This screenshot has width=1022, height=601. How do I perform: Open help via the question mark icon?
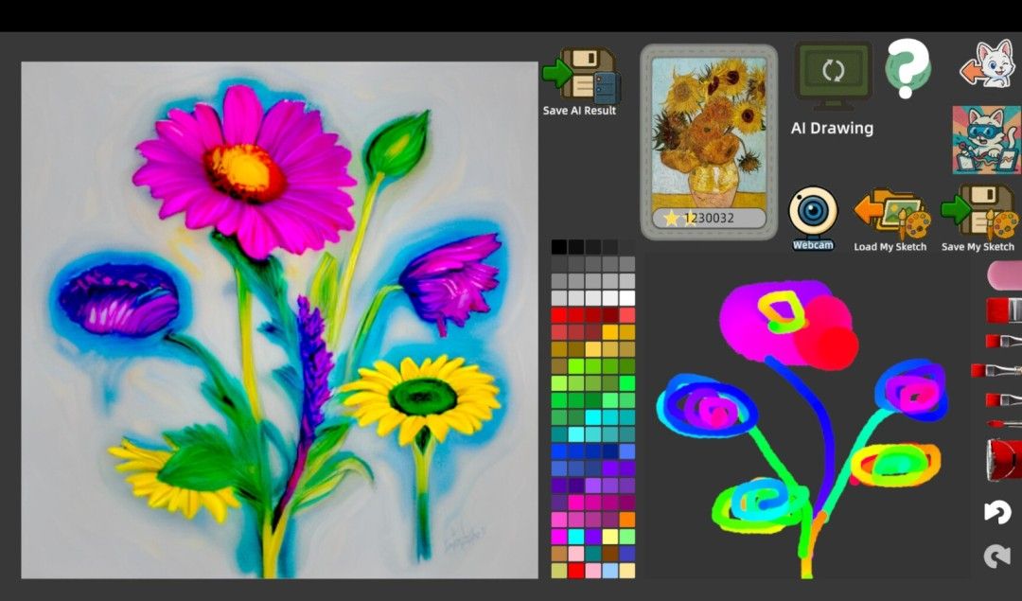[x=907, y=68]
